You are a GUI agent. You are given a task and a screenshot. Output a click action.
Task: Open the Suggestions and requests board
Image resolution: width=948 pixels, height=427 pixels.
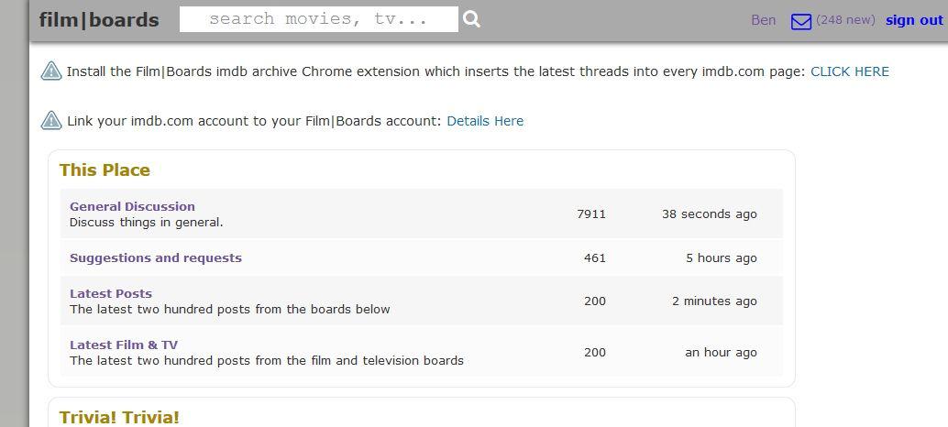point(156,257)
